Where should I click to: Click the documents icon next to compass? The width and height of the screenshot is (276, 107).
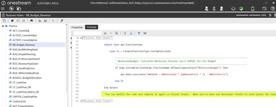(19, 8)
